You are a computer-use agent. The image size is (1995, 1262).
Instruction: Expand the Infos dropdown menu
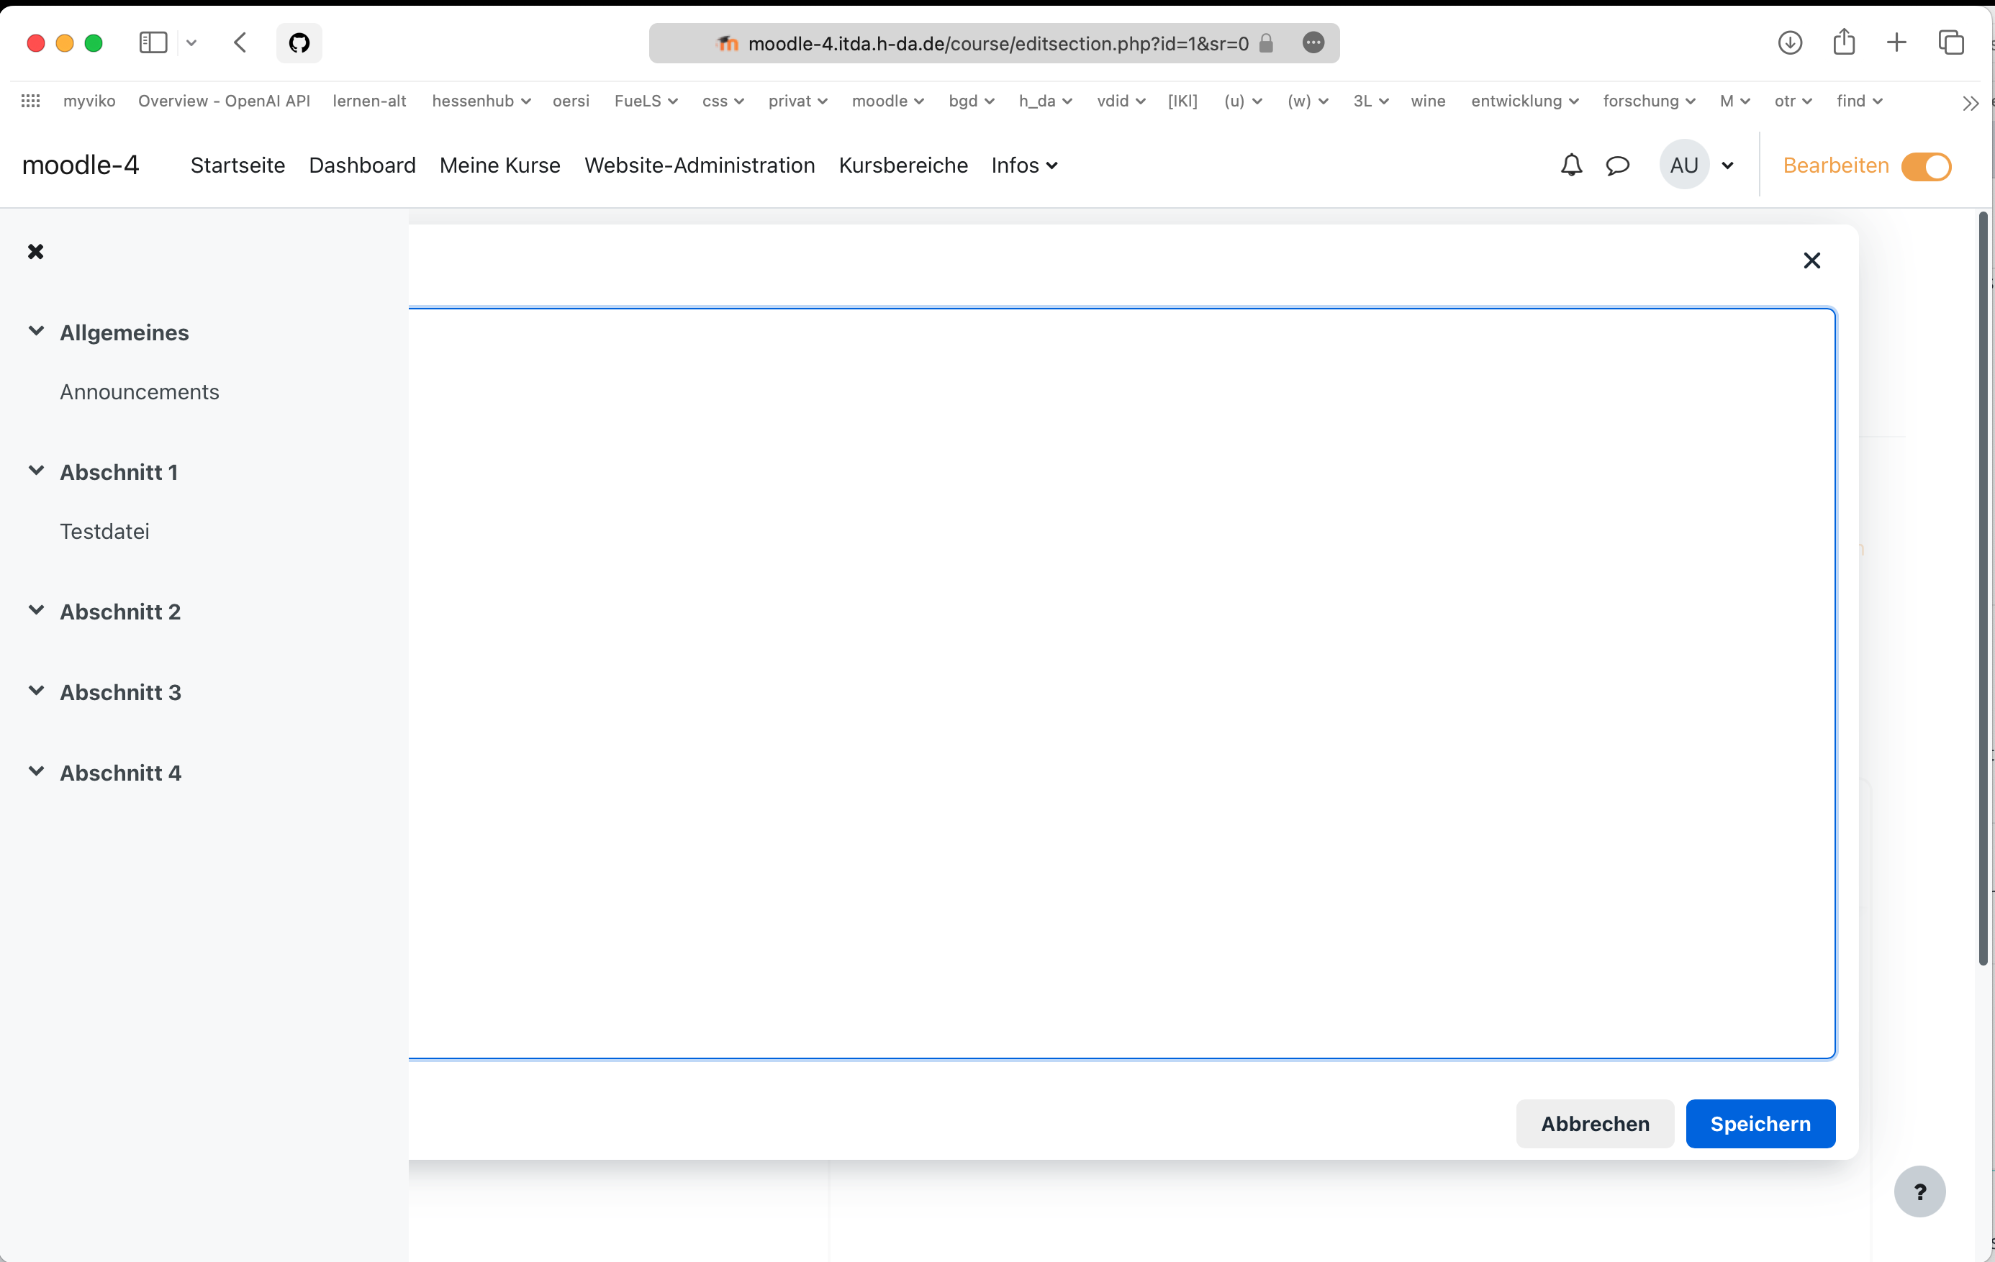pyautogui.click(x=1024, y=165)
